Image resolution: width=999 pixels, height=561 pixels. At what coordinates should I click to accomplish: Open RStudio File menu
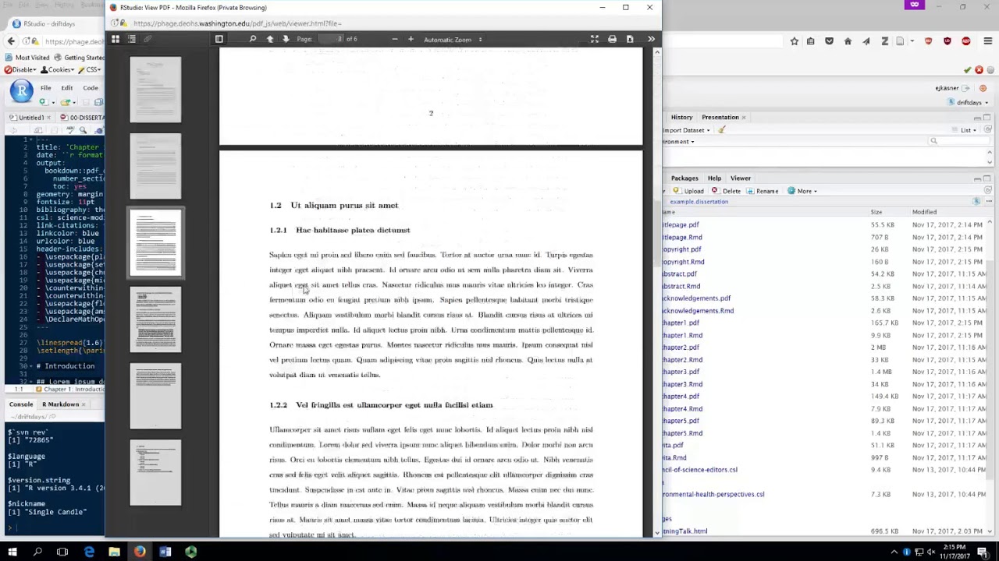tap(46, 88)
